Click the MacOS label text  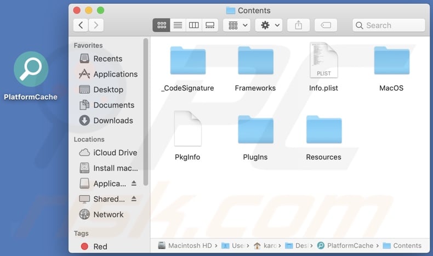[391, 88]
